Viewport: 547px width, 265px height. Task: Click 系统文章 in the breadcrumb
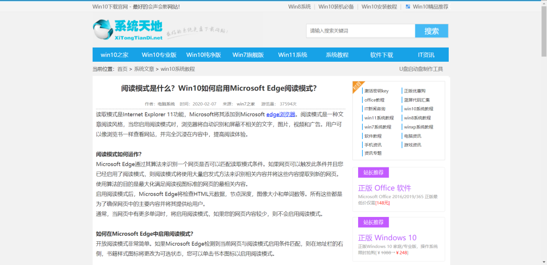pos(144,69)
